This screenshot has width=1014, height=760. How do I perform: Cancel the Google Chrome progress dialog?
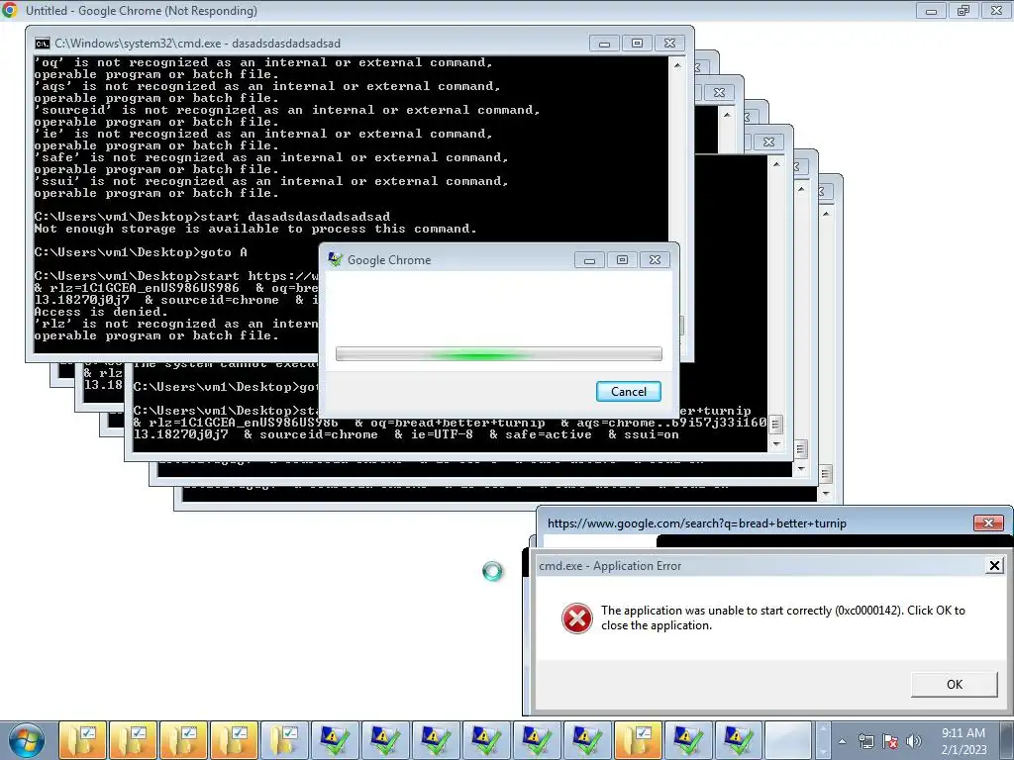point(628,392)
